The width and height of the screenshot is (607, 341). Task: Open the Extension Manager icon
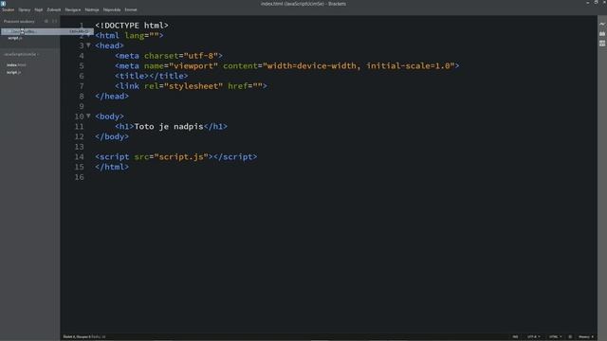(602, 34)
